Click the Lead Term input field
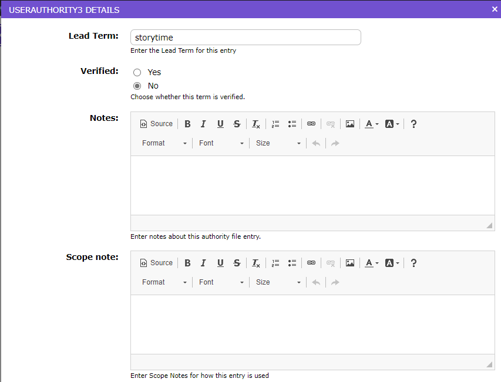The height and width of the screenshot is (382, 501). (246, 38)
